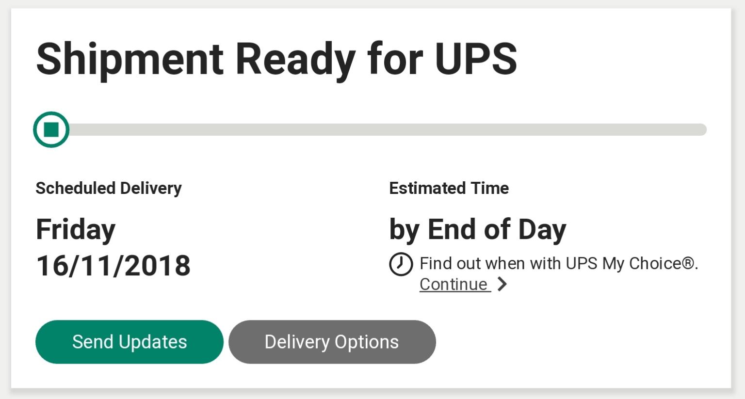Click the Estimated Time label
This screenshot has height=399, width=745.
(449, 188)
